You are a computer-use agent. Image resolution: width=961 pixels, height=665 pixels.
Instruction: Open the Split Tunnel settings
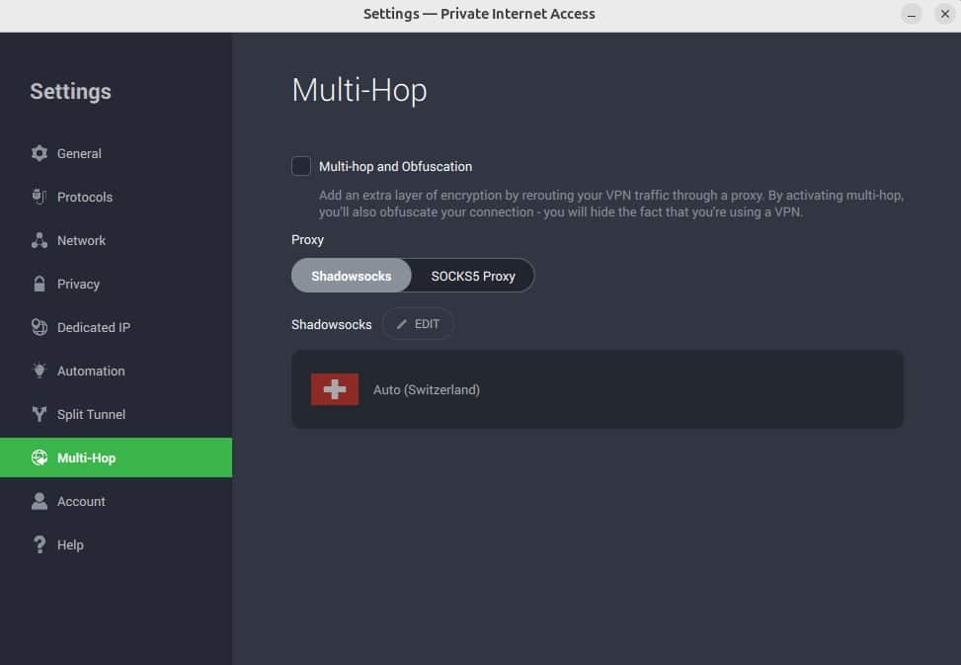coord(116,414)
